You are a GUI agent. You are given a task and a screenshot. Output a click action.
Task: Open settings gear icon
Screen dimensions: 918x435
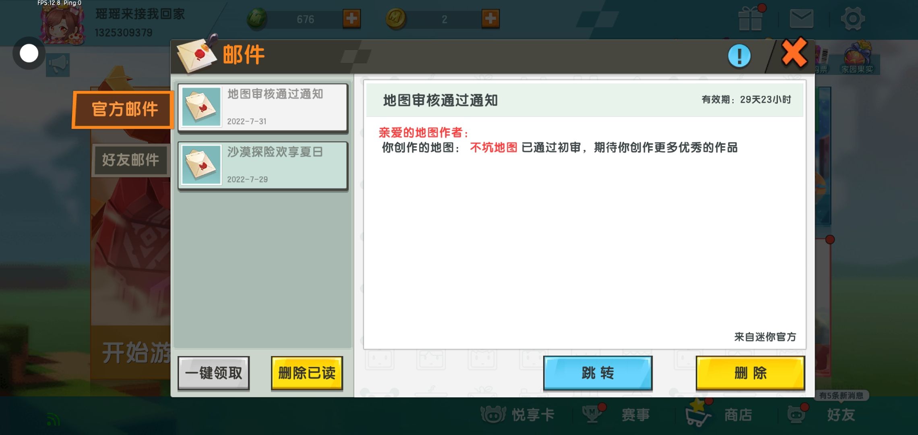point(852,19)
